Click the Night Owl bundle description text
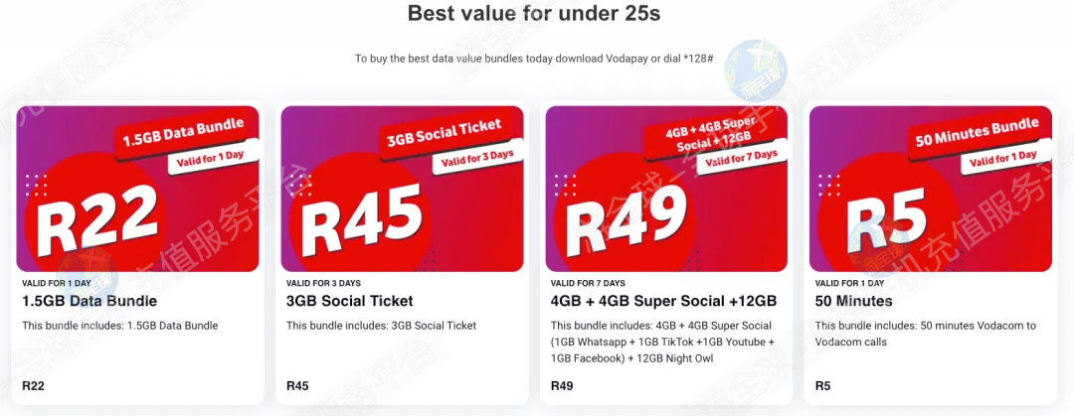Screen dimensions: 1074x416 tap(661, 342)
